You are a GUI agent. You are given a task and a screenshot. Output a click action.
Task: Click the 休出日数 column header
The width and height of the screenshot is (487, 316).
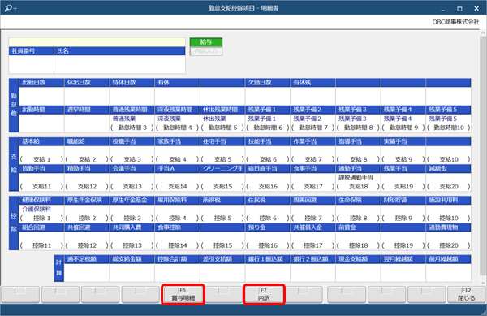pyautogui.click(x=87, y=83)
